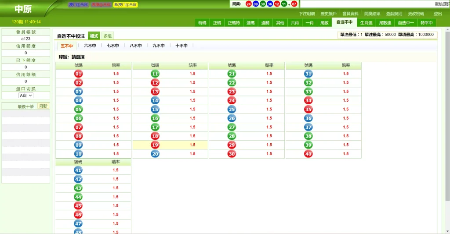Screen dimensions: 450x234
Task: Choose 香港⑥合彩 lottery
Action: [x=101, y=4]
